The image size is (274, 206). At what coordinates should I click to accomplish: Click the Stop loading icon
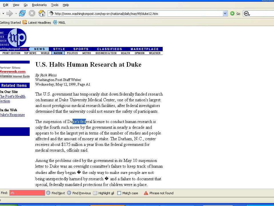(32, 13)
